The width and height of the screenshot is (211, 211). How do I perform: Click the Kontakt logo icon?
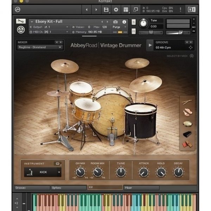tap(18, 9)
